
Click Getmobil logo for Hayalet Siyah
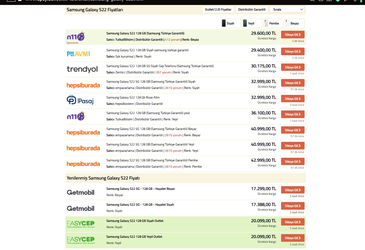pyautogui.click(x=81, y=208)
